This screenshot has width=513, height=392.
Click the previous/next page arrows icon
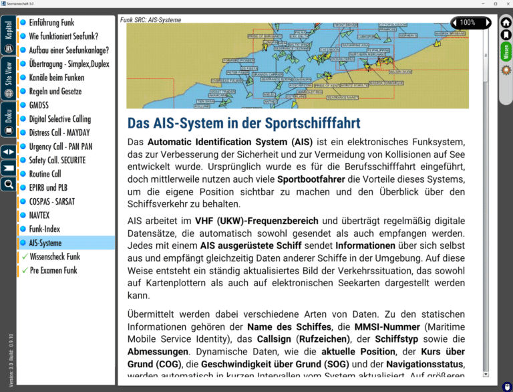(x=8, y=152)
